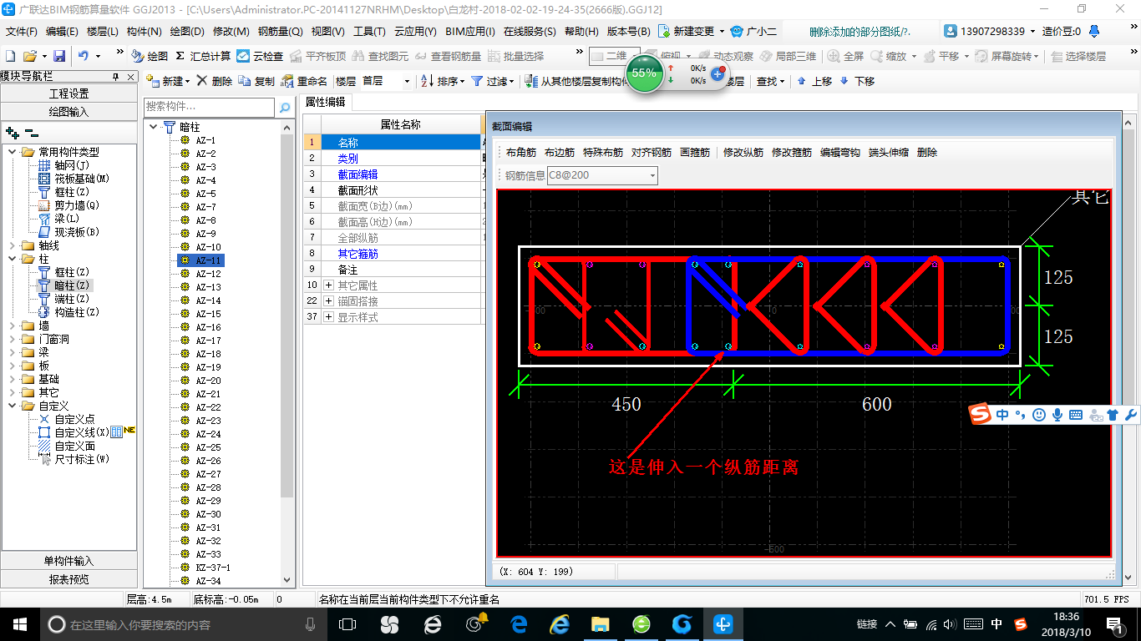The image size is (1141, 641).
Task: Expand 锚固搭接 property group
Action: (x=328, y=300)
